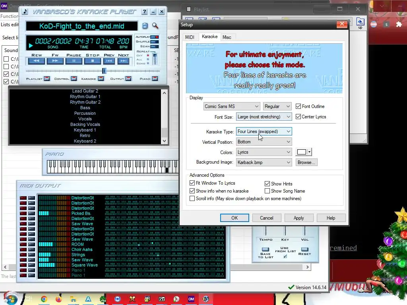The width and height of the screenshot is (407, 305).
Task: Switch to the Karaoke tab in Setup
Action: [x=210, y=37]
